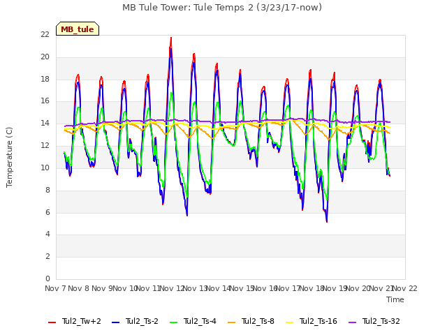The image size is (447, 335).
Task: Select the Tul2_Ts-2 legend entry
Action: click(x=135, y=321)
